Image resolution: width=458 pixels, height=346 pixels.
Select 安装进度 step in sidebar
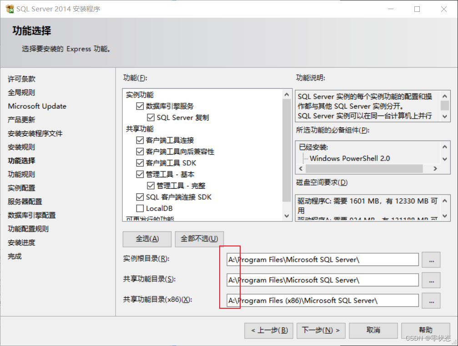21,243
